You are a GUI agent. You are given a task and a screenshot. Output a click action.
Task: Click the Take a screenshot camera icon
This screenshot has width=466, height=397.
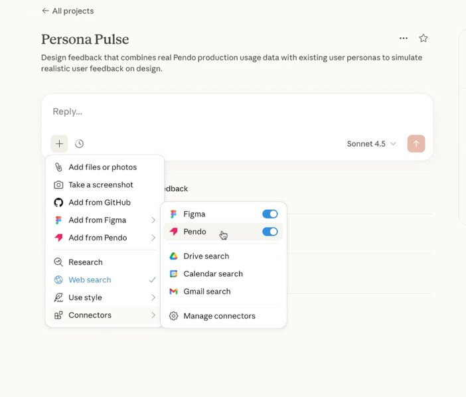tap(58, 185)
